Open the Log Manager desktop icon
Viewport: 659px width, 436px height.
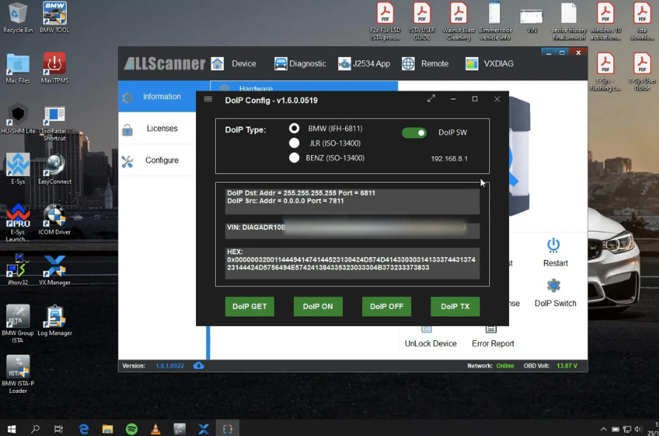tap(55, 320)
